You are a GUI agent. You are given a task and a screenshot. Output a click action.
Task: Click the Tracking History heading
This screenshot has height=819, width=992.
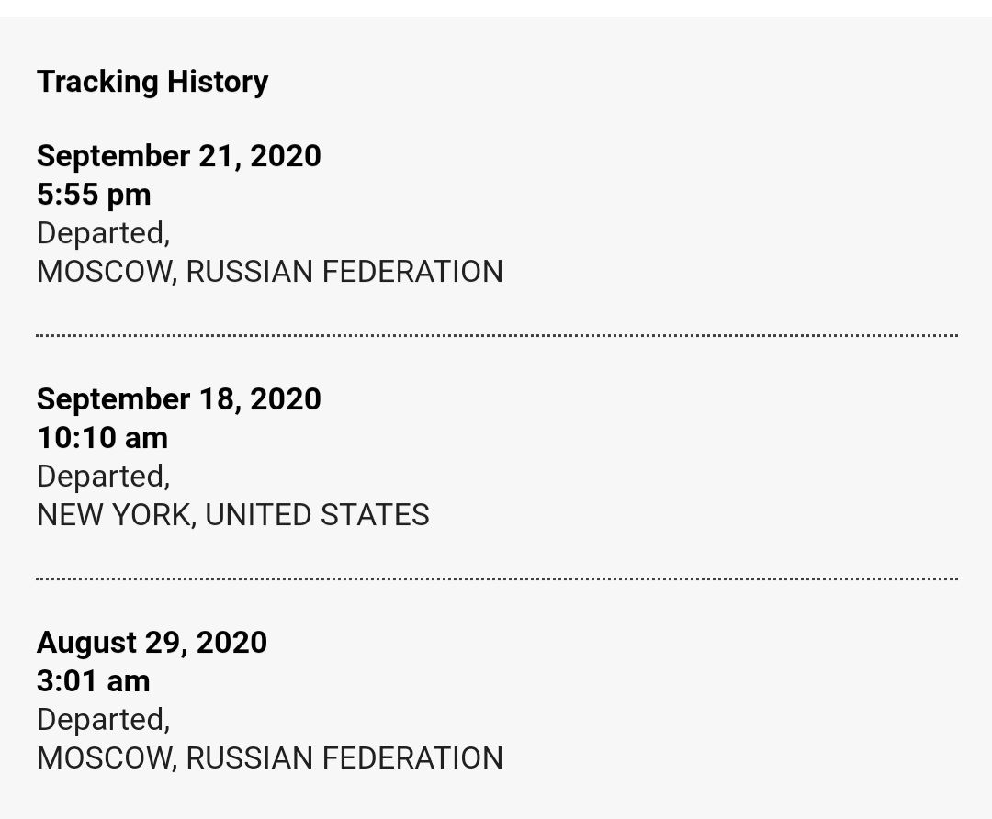[x=152, y=82]
